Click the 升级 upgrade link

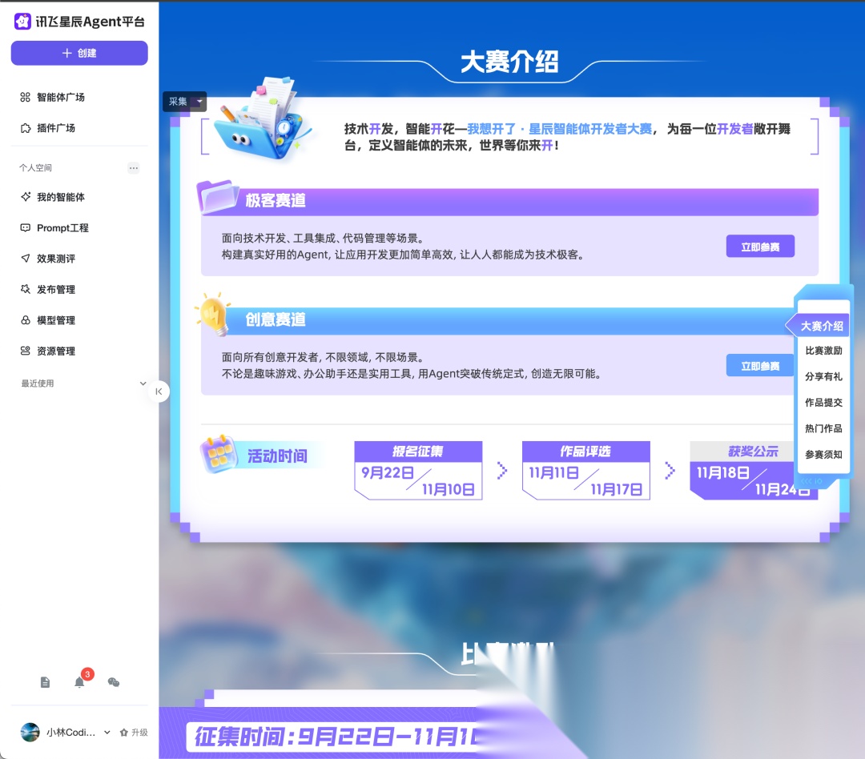pyautogui.click(x=134, y=733)
